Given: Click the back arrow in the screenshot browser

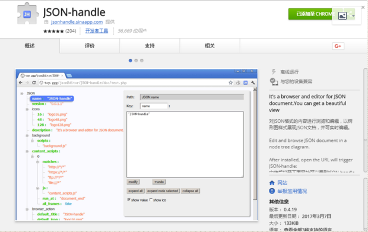Looking at the screenshot, I should 21,82.
